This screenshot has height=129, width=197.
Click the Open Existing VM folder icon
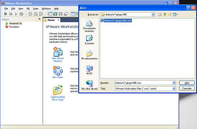click(x=58, y=90)
